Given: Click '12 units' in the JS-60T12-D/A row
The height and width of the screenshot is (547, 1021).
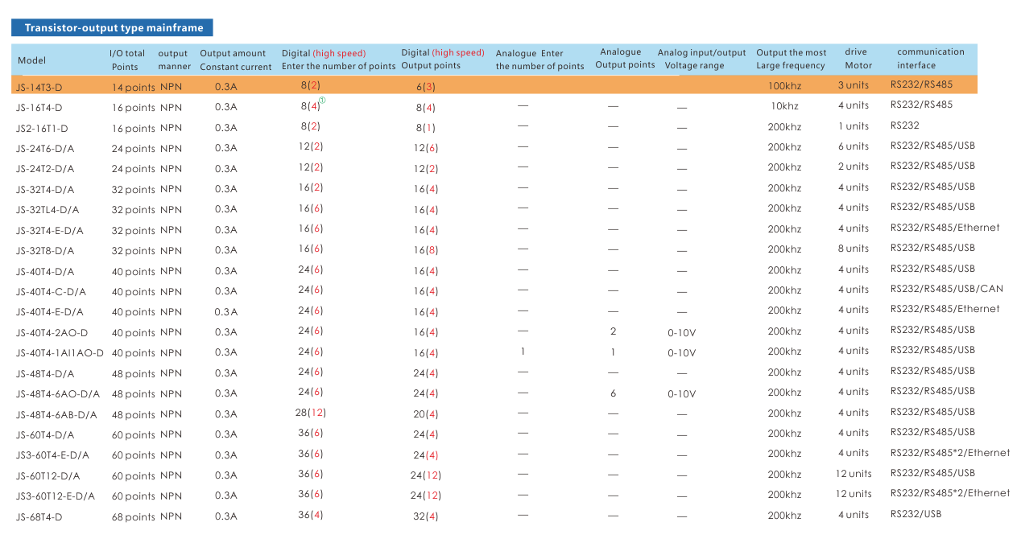Looking at the screenshot, I should (x=854, y=474).
